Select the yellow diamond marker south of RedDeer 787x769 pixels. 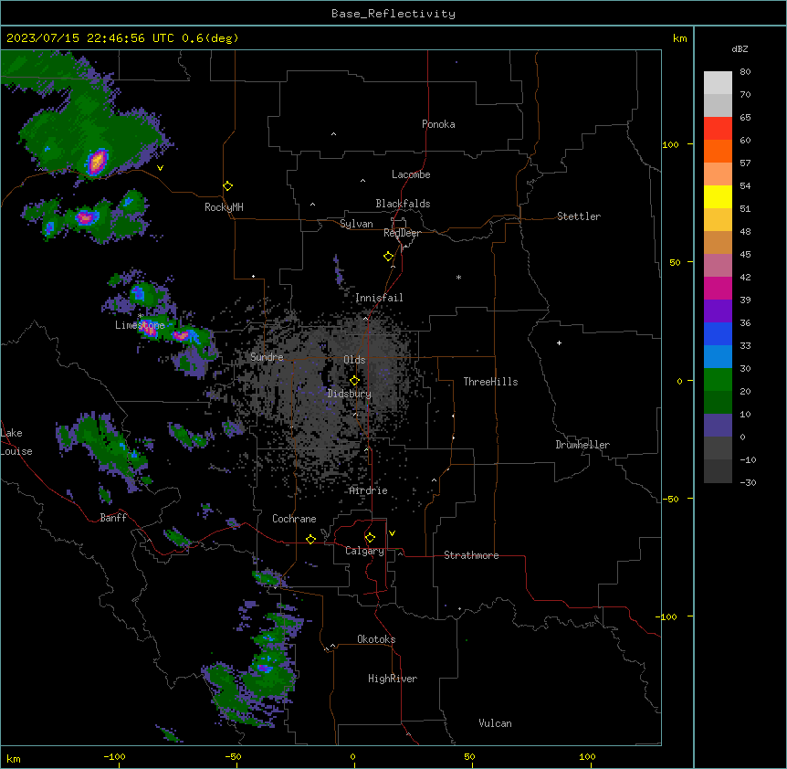click(x=389, y=257)
